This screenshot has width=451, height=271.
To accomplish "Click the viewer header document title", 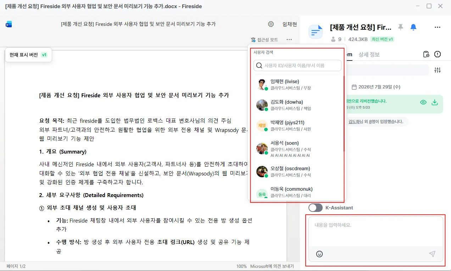I will [138, 24].
